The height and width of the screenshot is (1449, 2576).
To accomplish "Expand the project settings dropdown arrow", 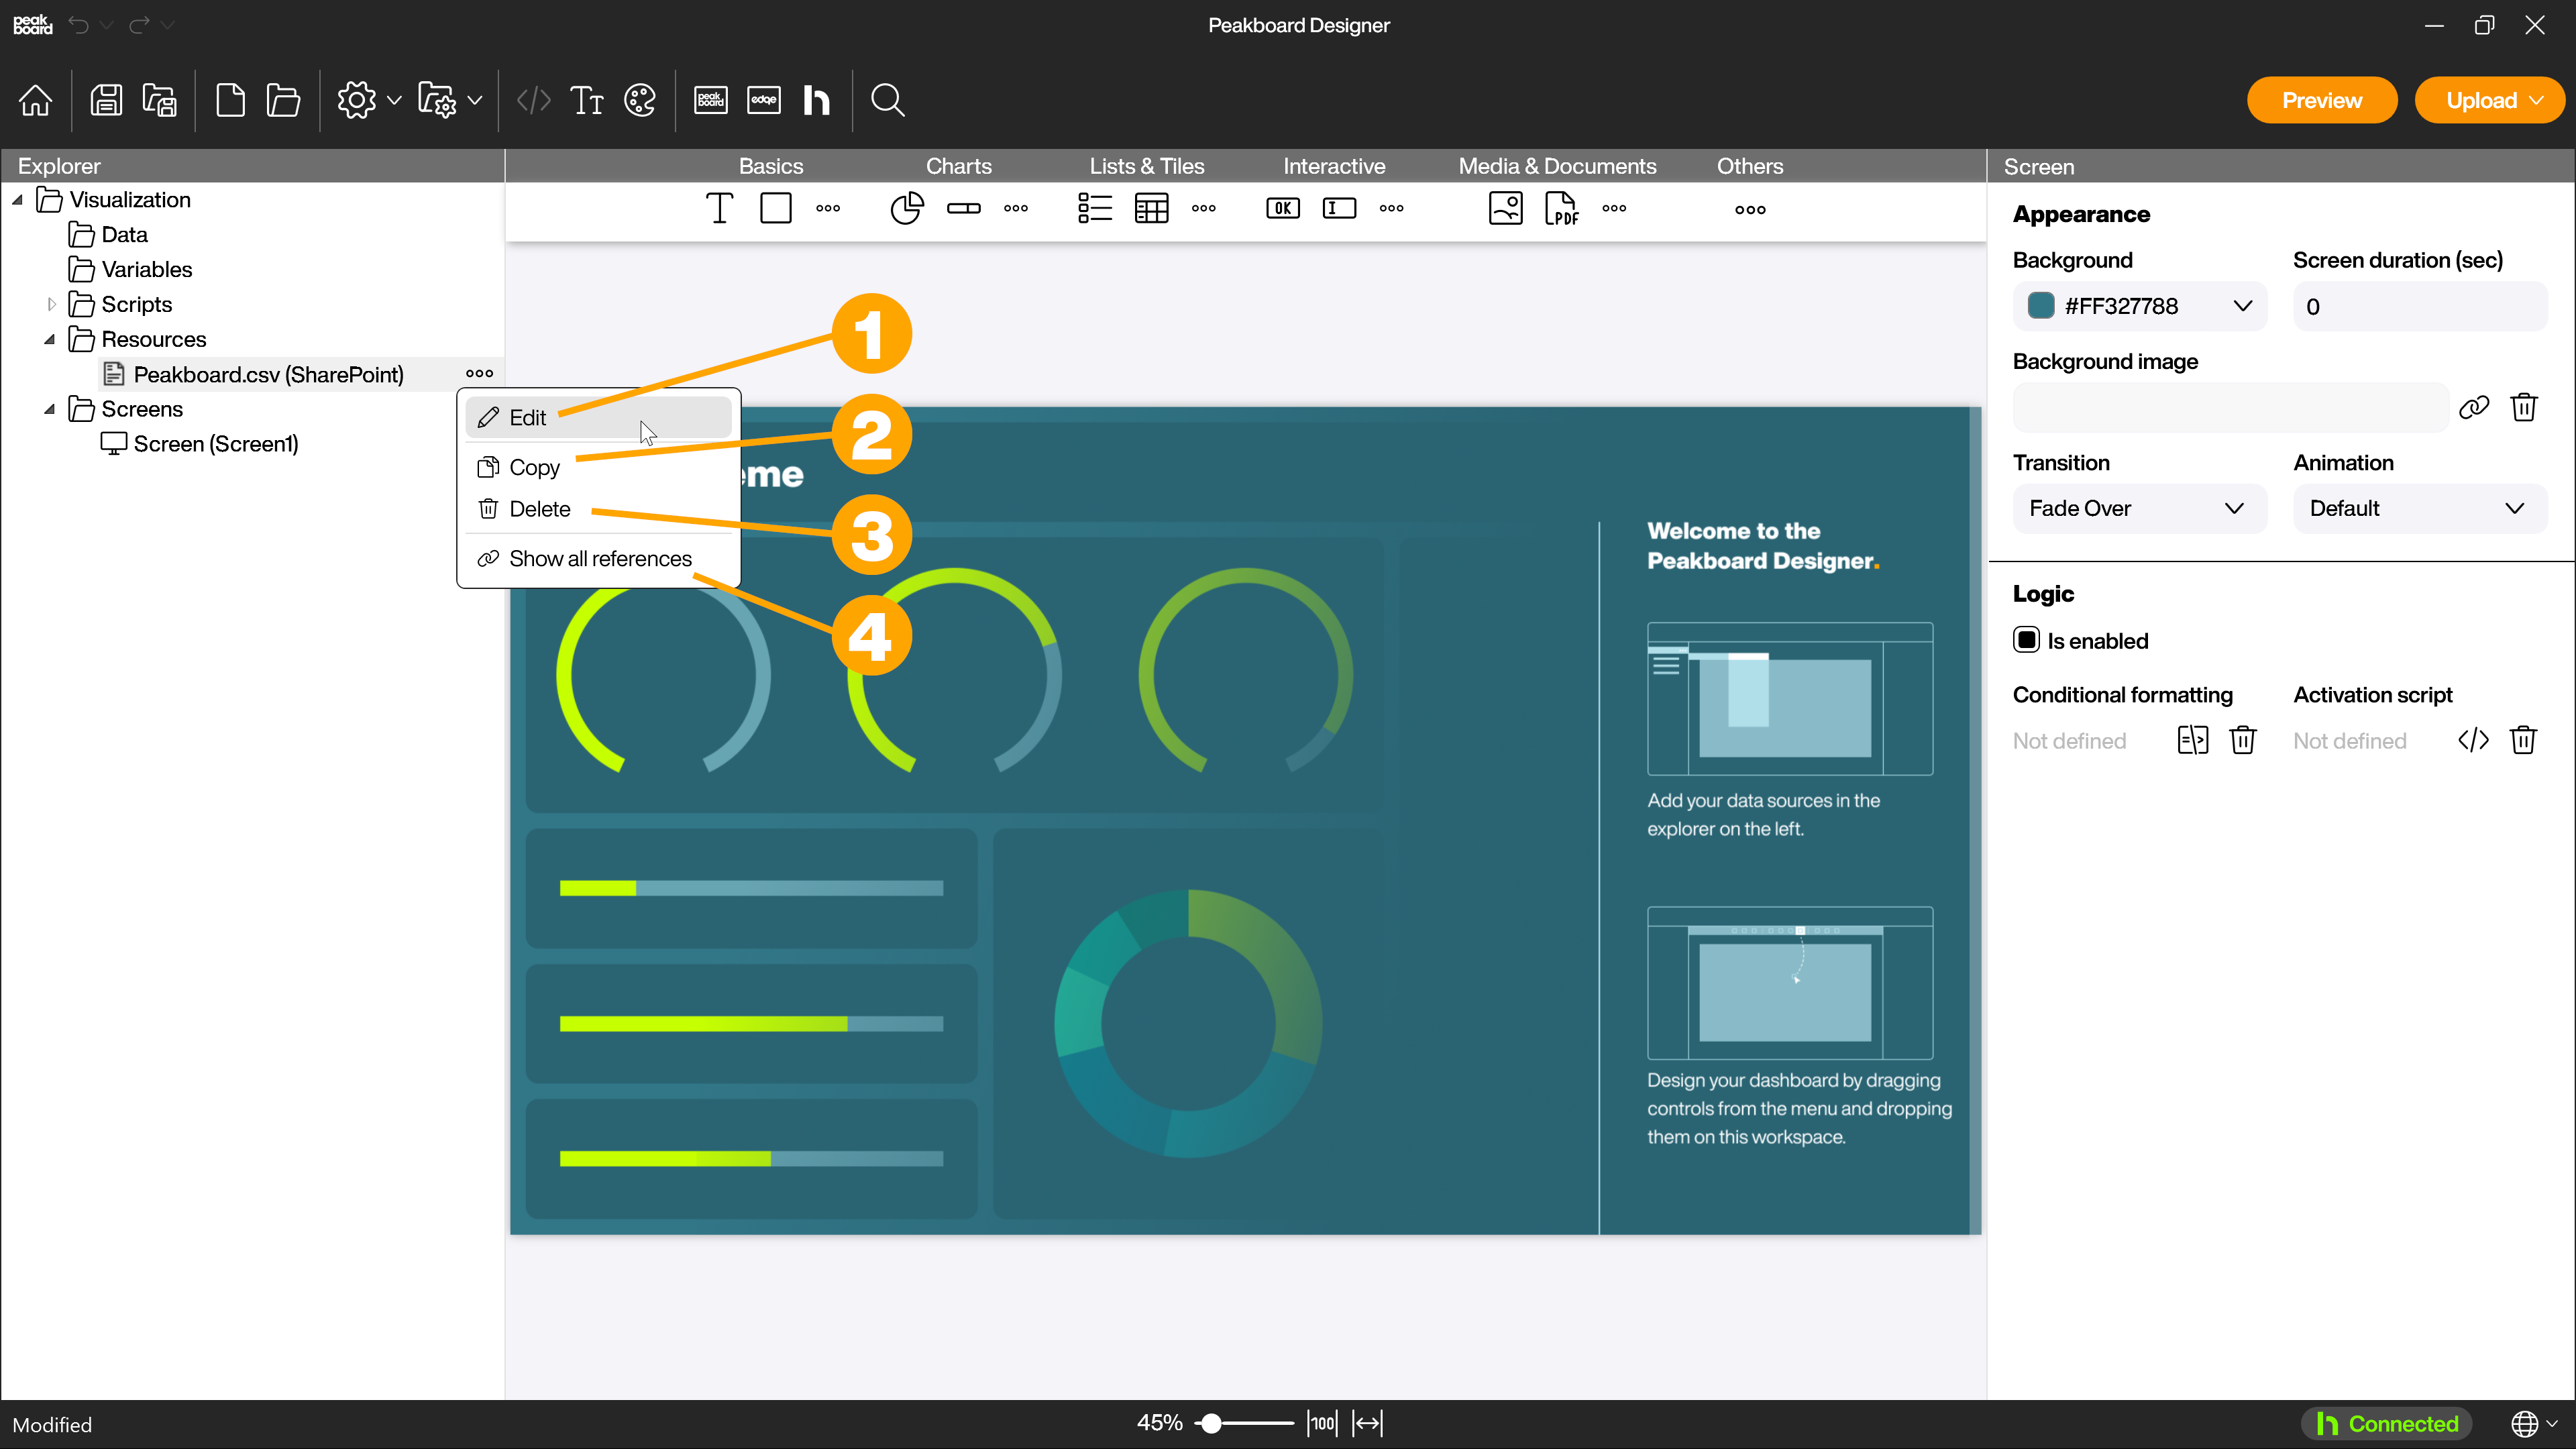I will click(x=394, y=100).
